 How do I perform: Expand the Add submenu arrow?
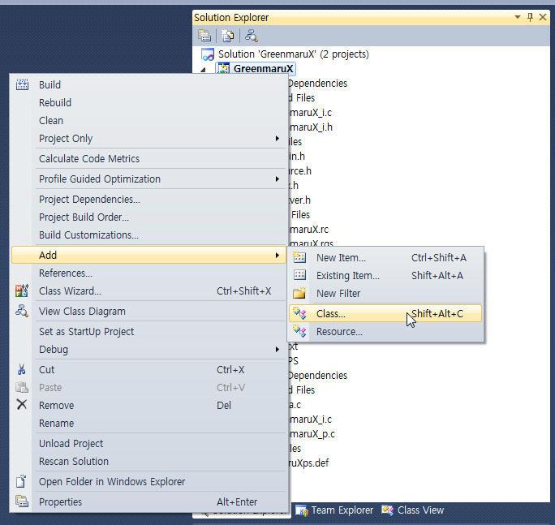tap(277, 256)
